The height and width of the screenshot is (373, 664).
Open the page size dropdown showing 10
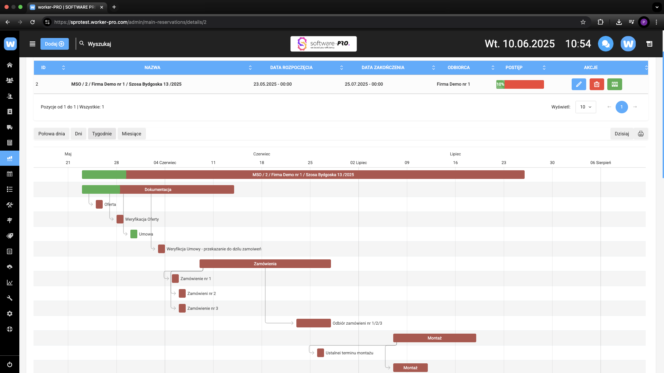(x=585, y=107)
